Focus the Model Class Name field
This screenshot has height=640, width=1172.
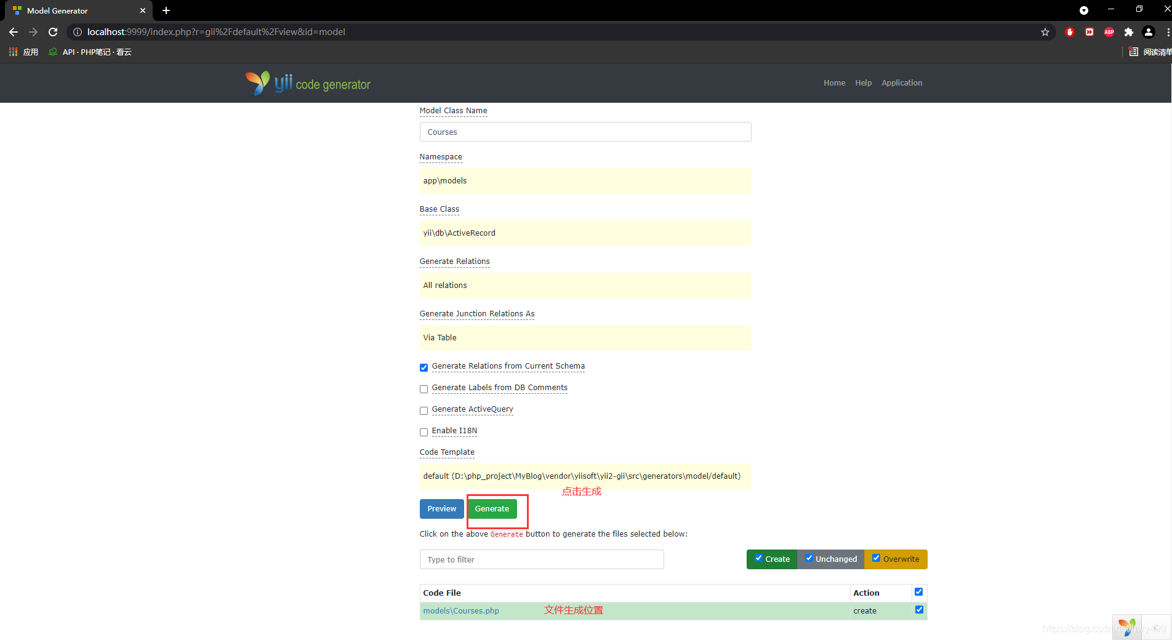pos(585,132)
